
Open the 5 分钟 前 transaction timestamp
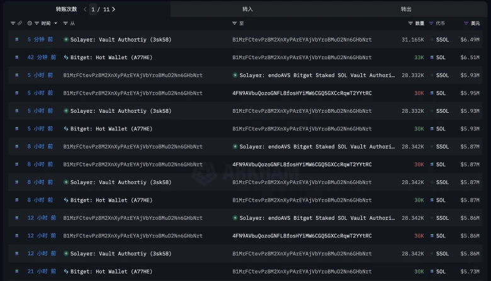(x=41, y=40)
